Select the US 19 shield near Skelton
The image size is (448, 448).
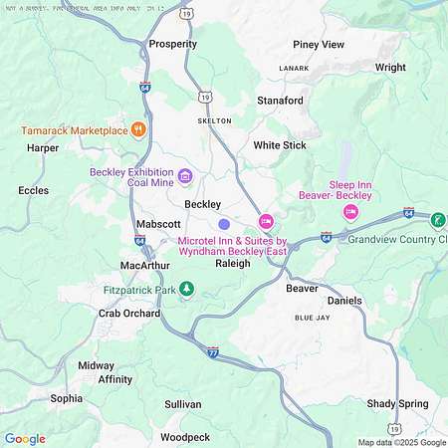point(205,97)
